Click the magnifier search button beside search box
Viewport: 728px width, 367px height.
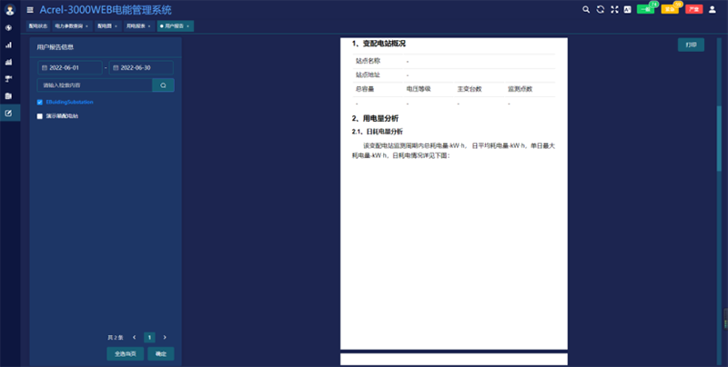[x=163, y=84]
